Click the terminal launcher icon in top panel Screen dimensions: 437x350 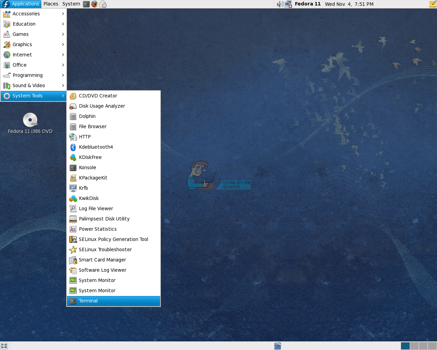coord(86,4)
